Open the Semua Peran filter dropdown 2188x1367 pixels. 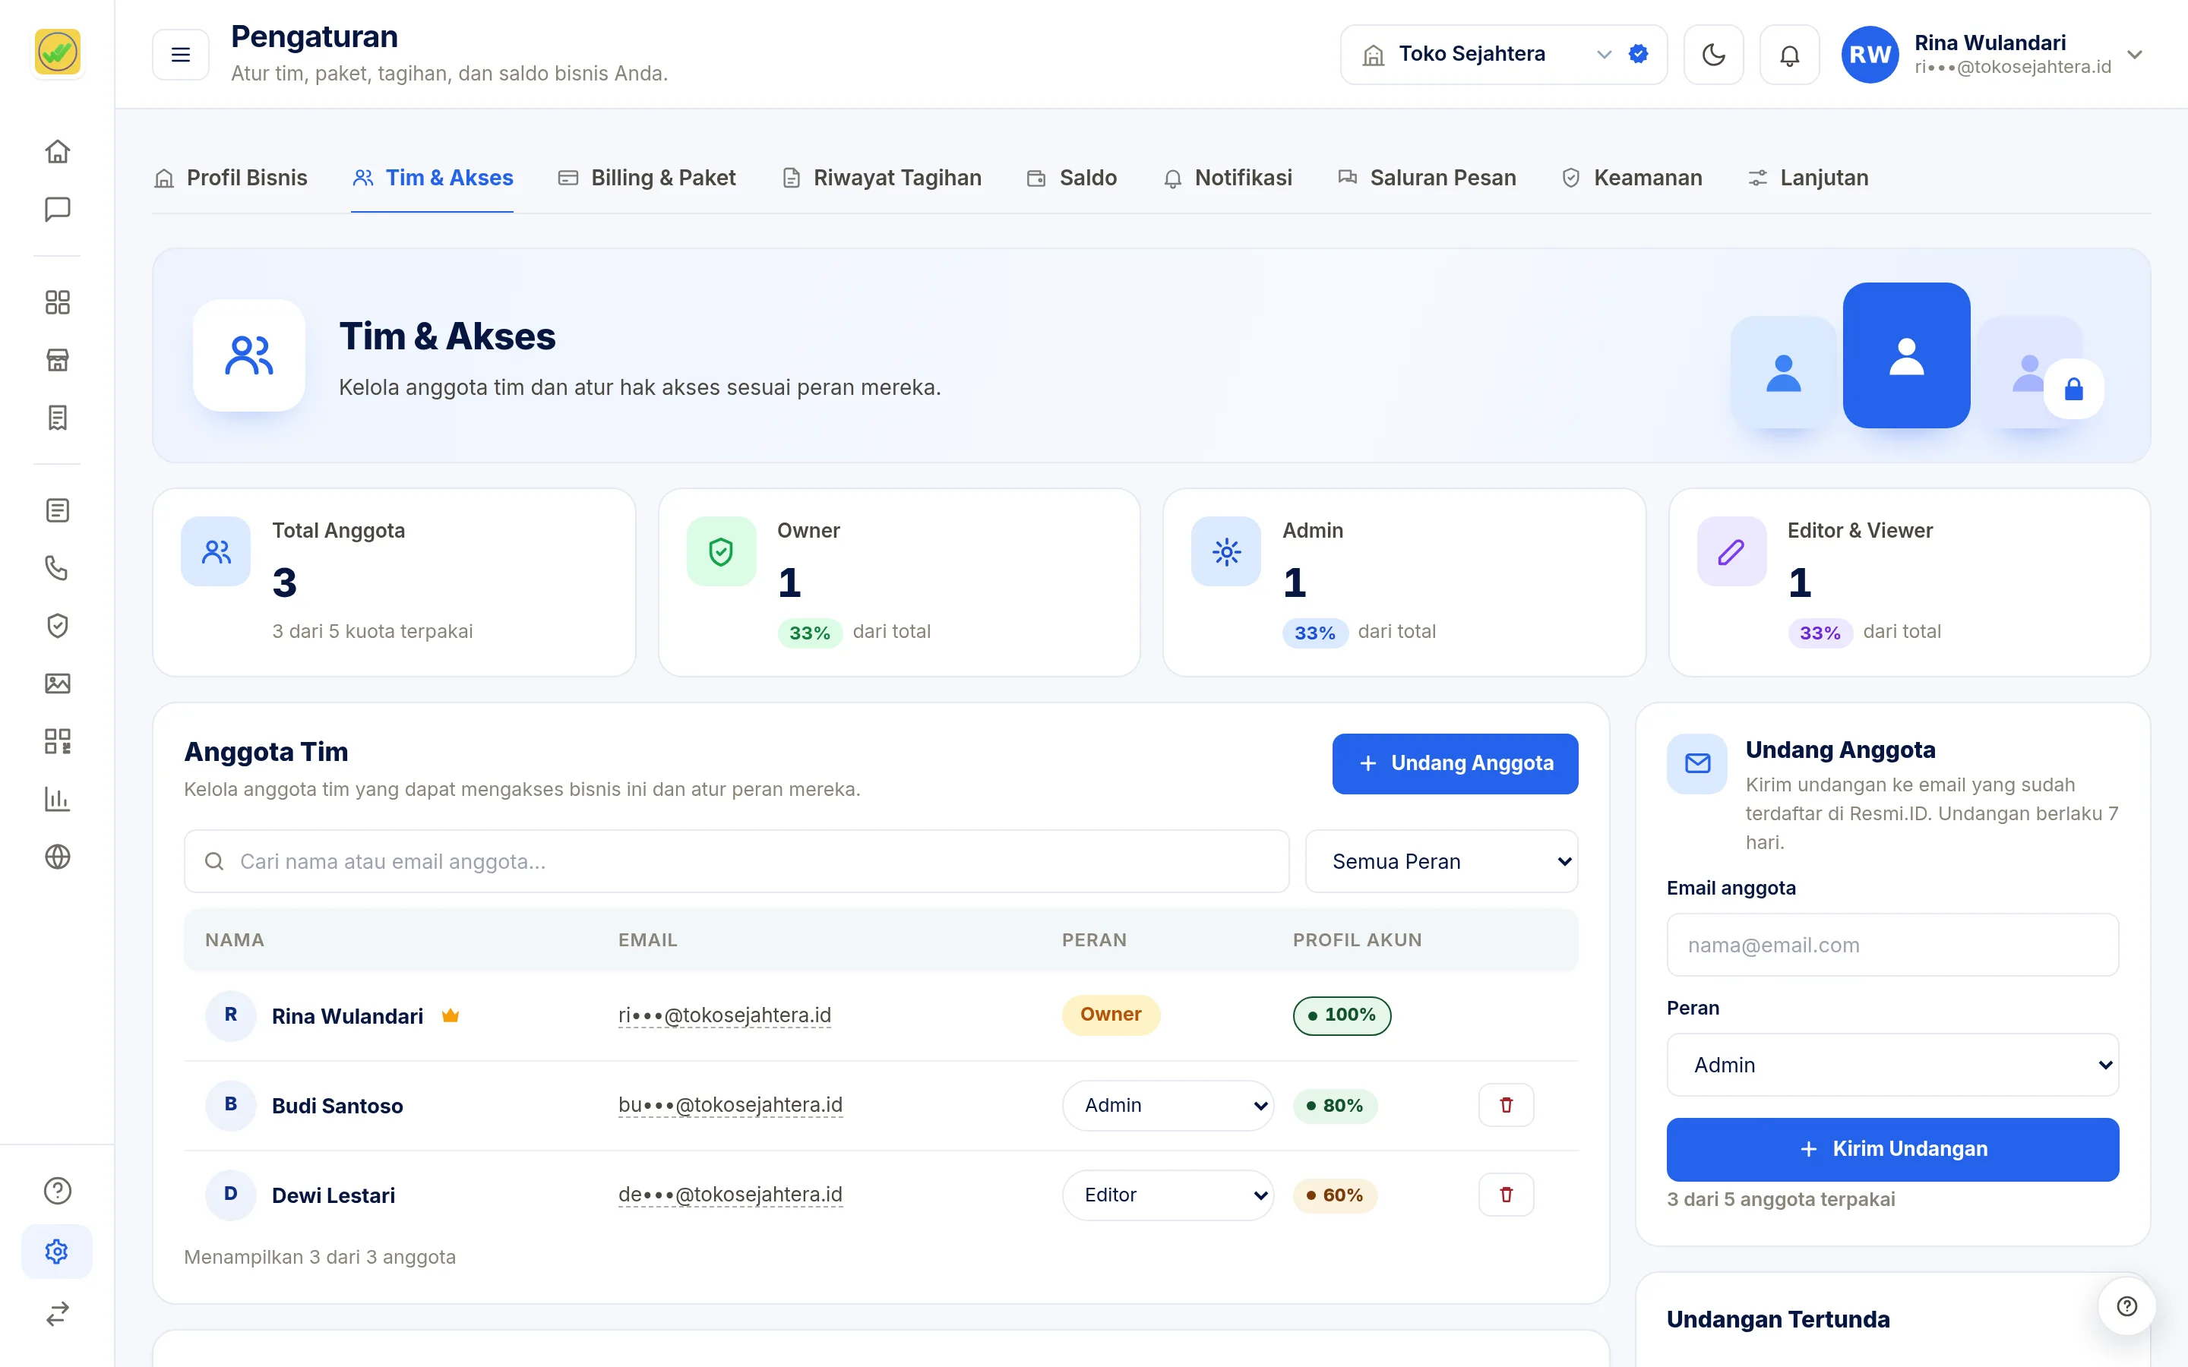(x=1441, y=862)
